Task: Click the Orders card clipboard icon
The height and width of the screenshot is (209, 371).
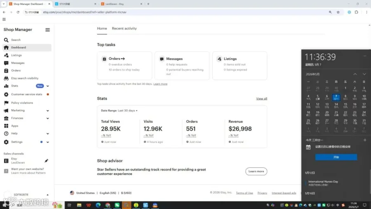Action: (104, 59)
